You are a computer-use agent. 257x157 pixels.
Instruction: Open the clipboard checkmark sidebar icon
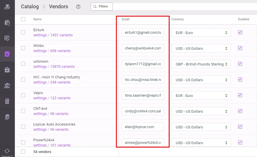tap(7, 69)
